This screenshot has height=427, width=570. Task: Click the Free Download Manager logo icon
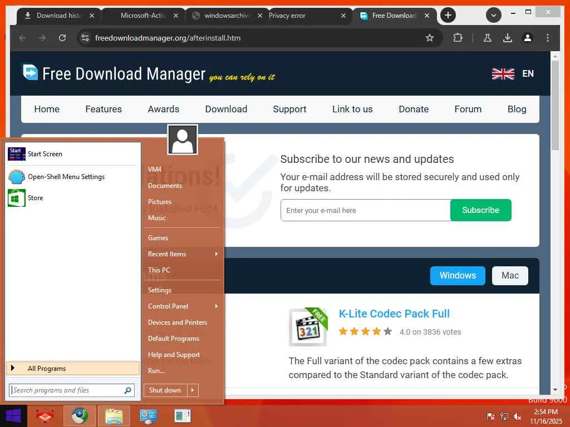[31, 72]
